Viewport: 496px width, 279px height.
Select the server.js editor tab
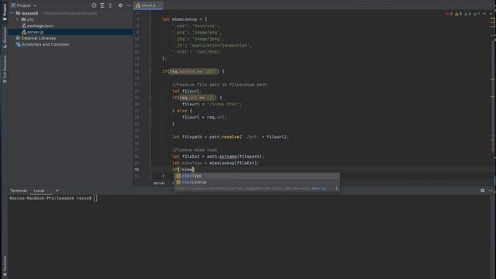[x=148, y=5]
